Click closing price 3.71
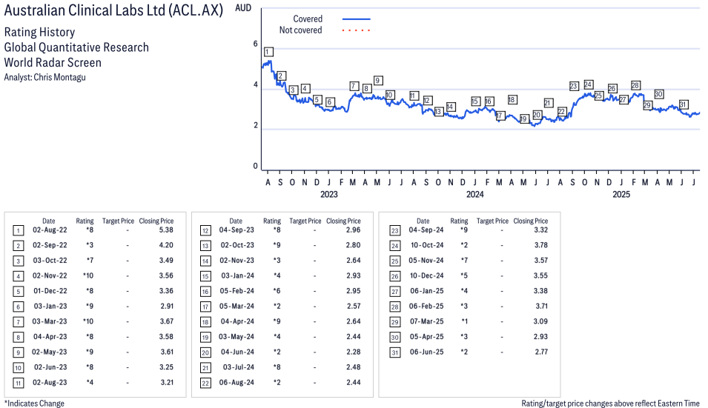The width and height of the screenshot is (708, 408). coord(541,306)
